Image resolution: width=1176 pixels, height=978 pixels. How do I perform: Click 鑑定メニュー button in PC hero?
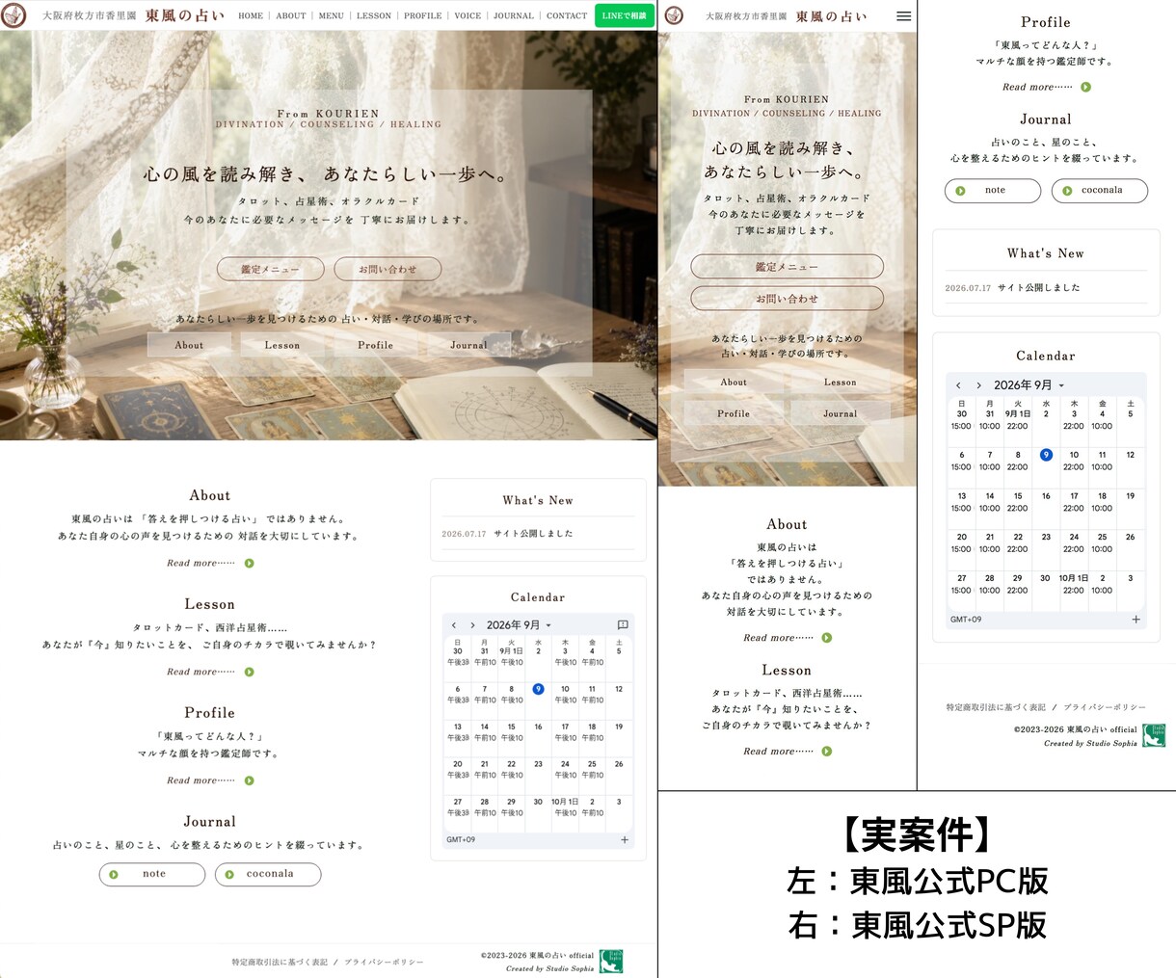(270, 269)
